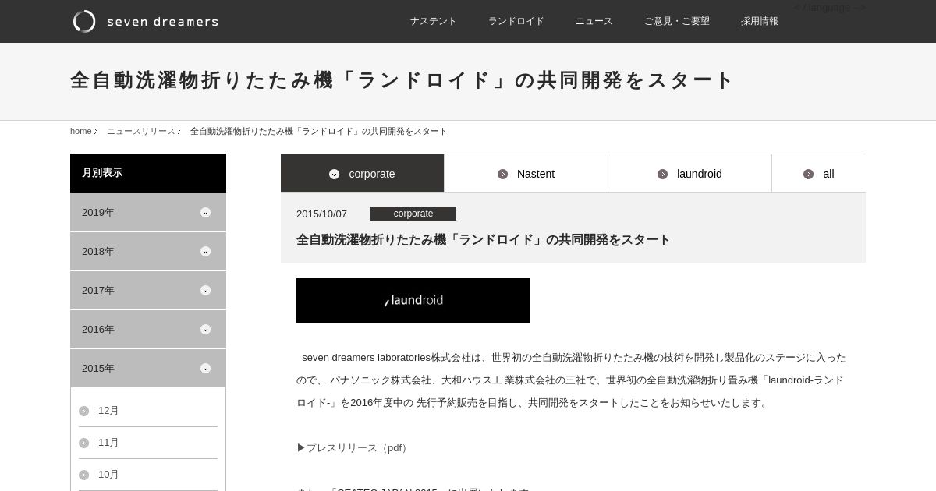Viewport: 936px width, 491px height.
Task: Click the arrow icon on Nastent tab
Action: 502,174
